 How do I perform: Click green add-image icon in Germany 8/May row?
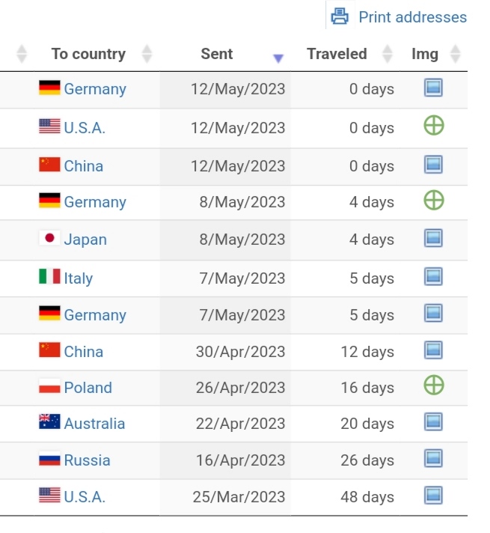tap(434, 200)
